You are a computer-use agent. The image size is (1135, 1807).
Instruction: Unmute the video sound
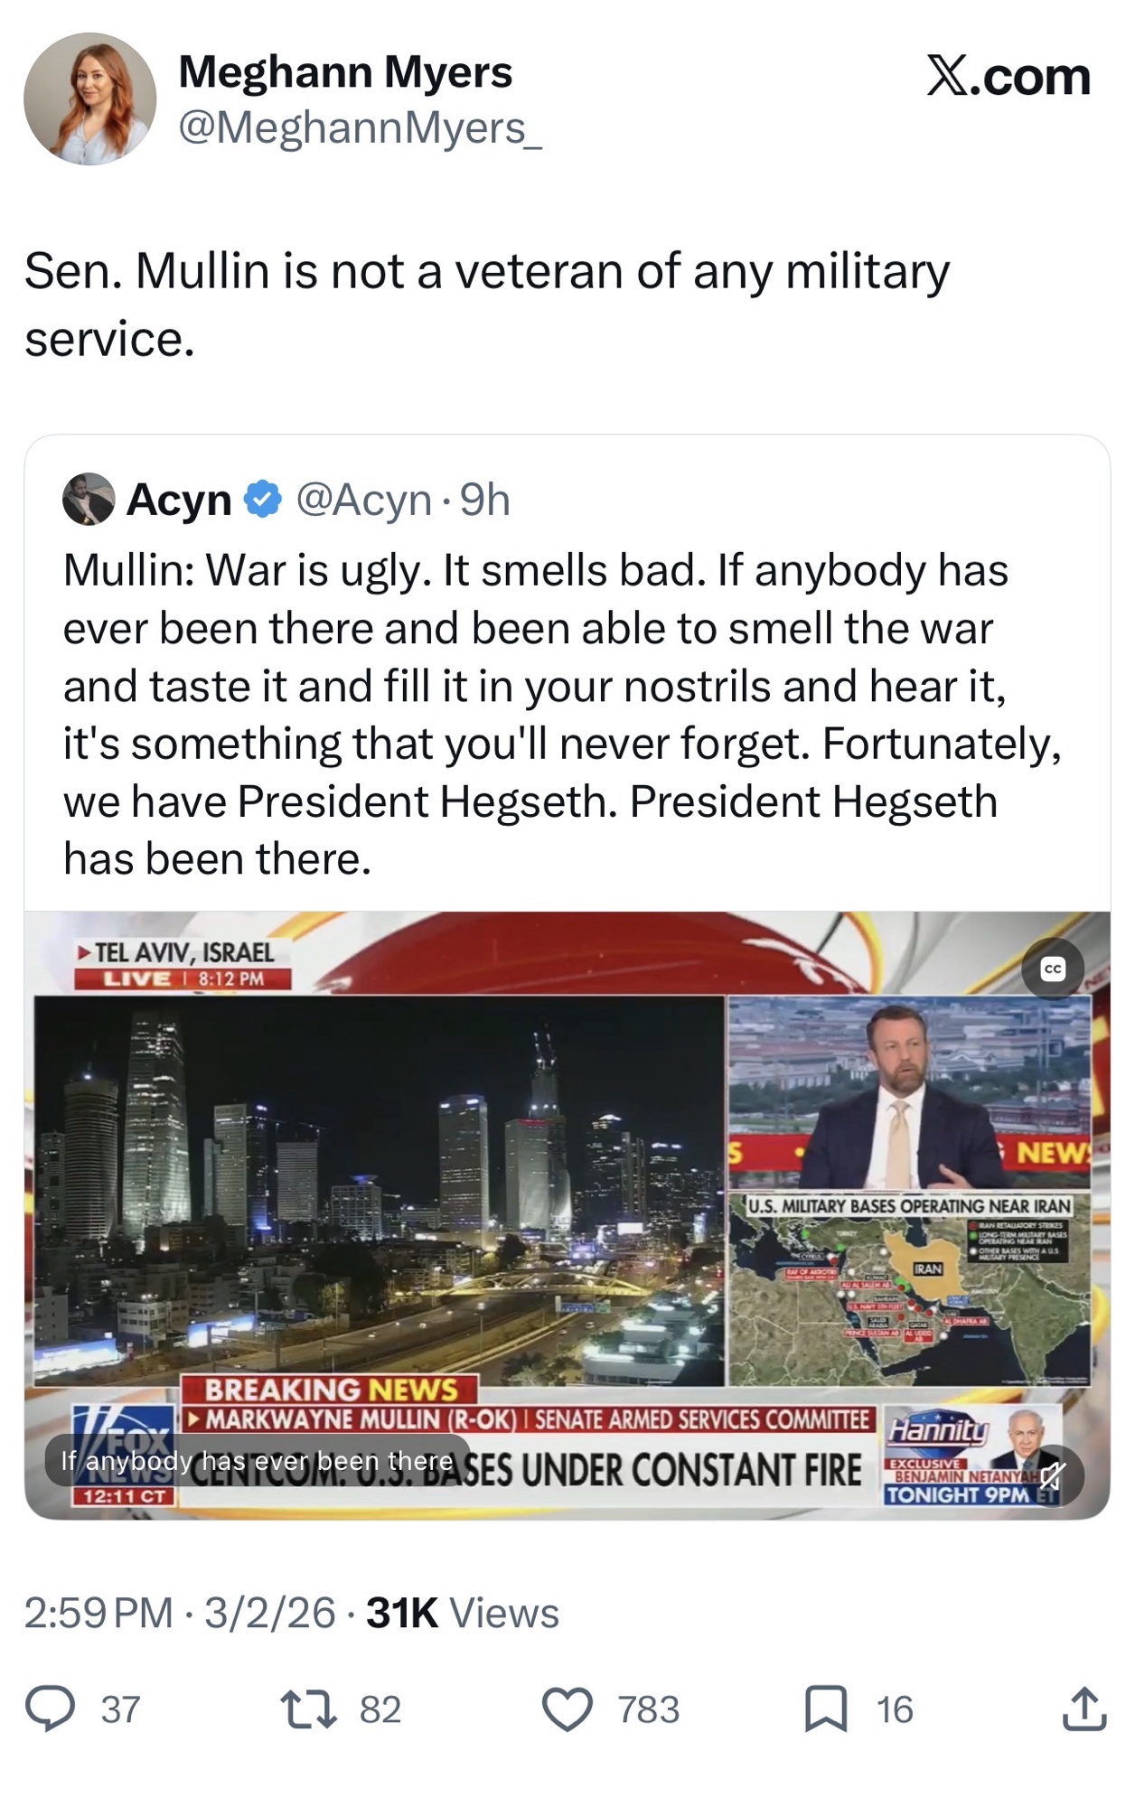[1053, 1476]
